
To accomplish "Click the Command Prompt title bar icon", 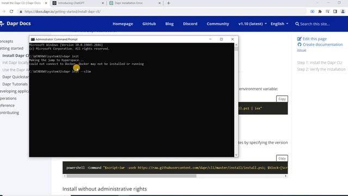I will (33, 39).
